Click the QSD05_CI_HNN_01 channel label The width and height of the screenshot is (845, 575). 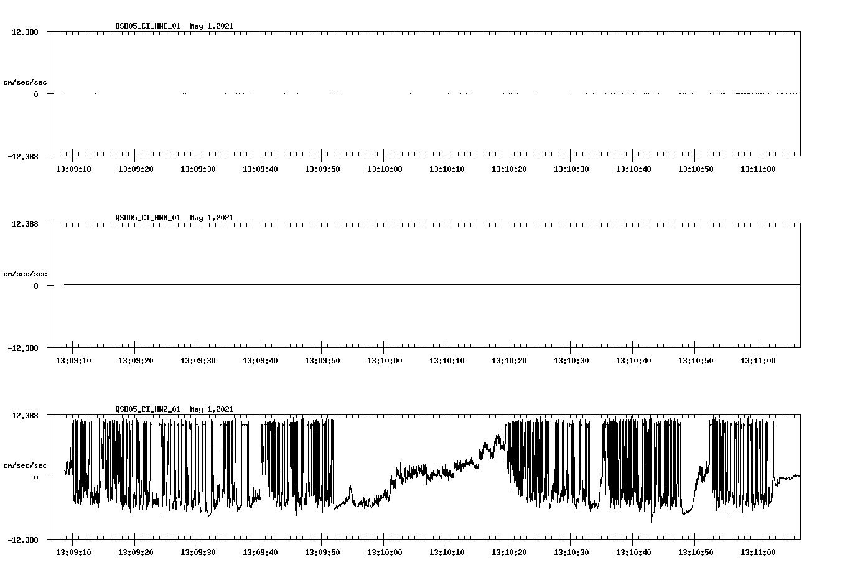pos(148,217)
